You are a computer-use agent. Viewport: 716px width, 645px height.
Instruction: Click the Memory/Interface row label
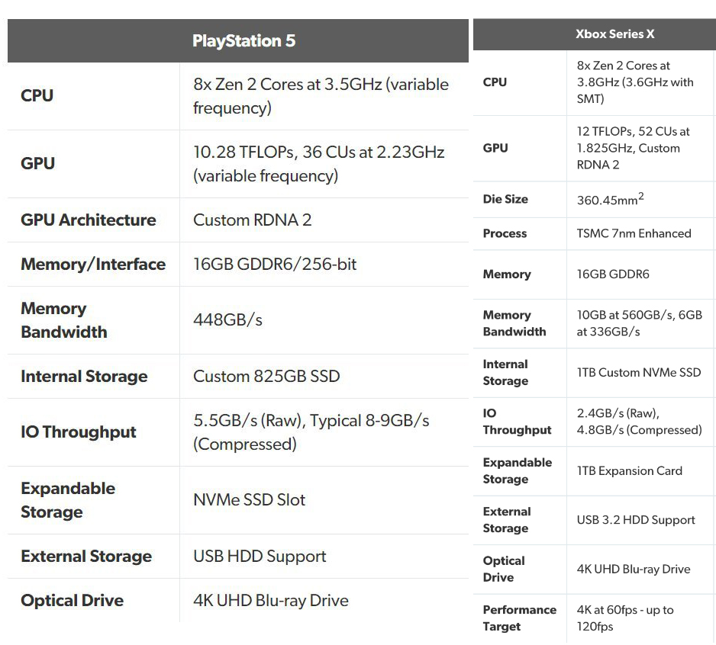(93, 265)
